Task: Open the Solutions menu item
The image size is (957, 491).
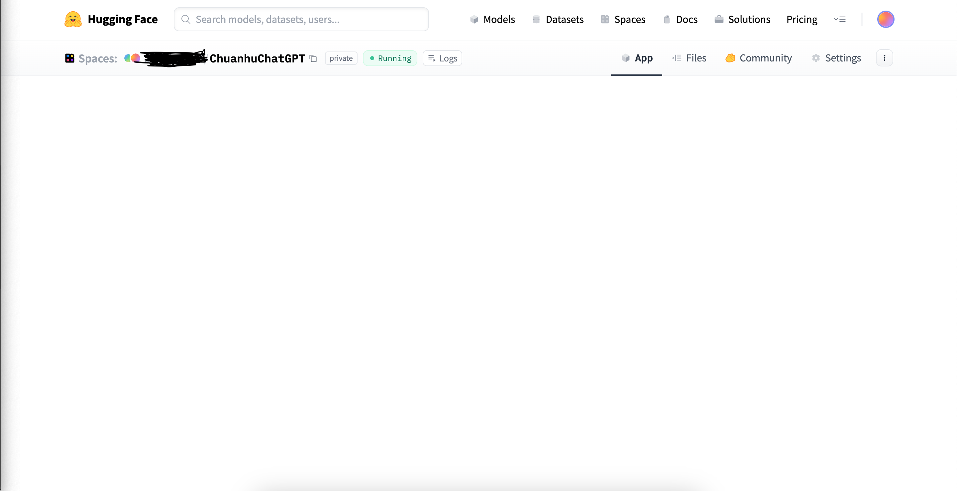Action: click(742, 19)
